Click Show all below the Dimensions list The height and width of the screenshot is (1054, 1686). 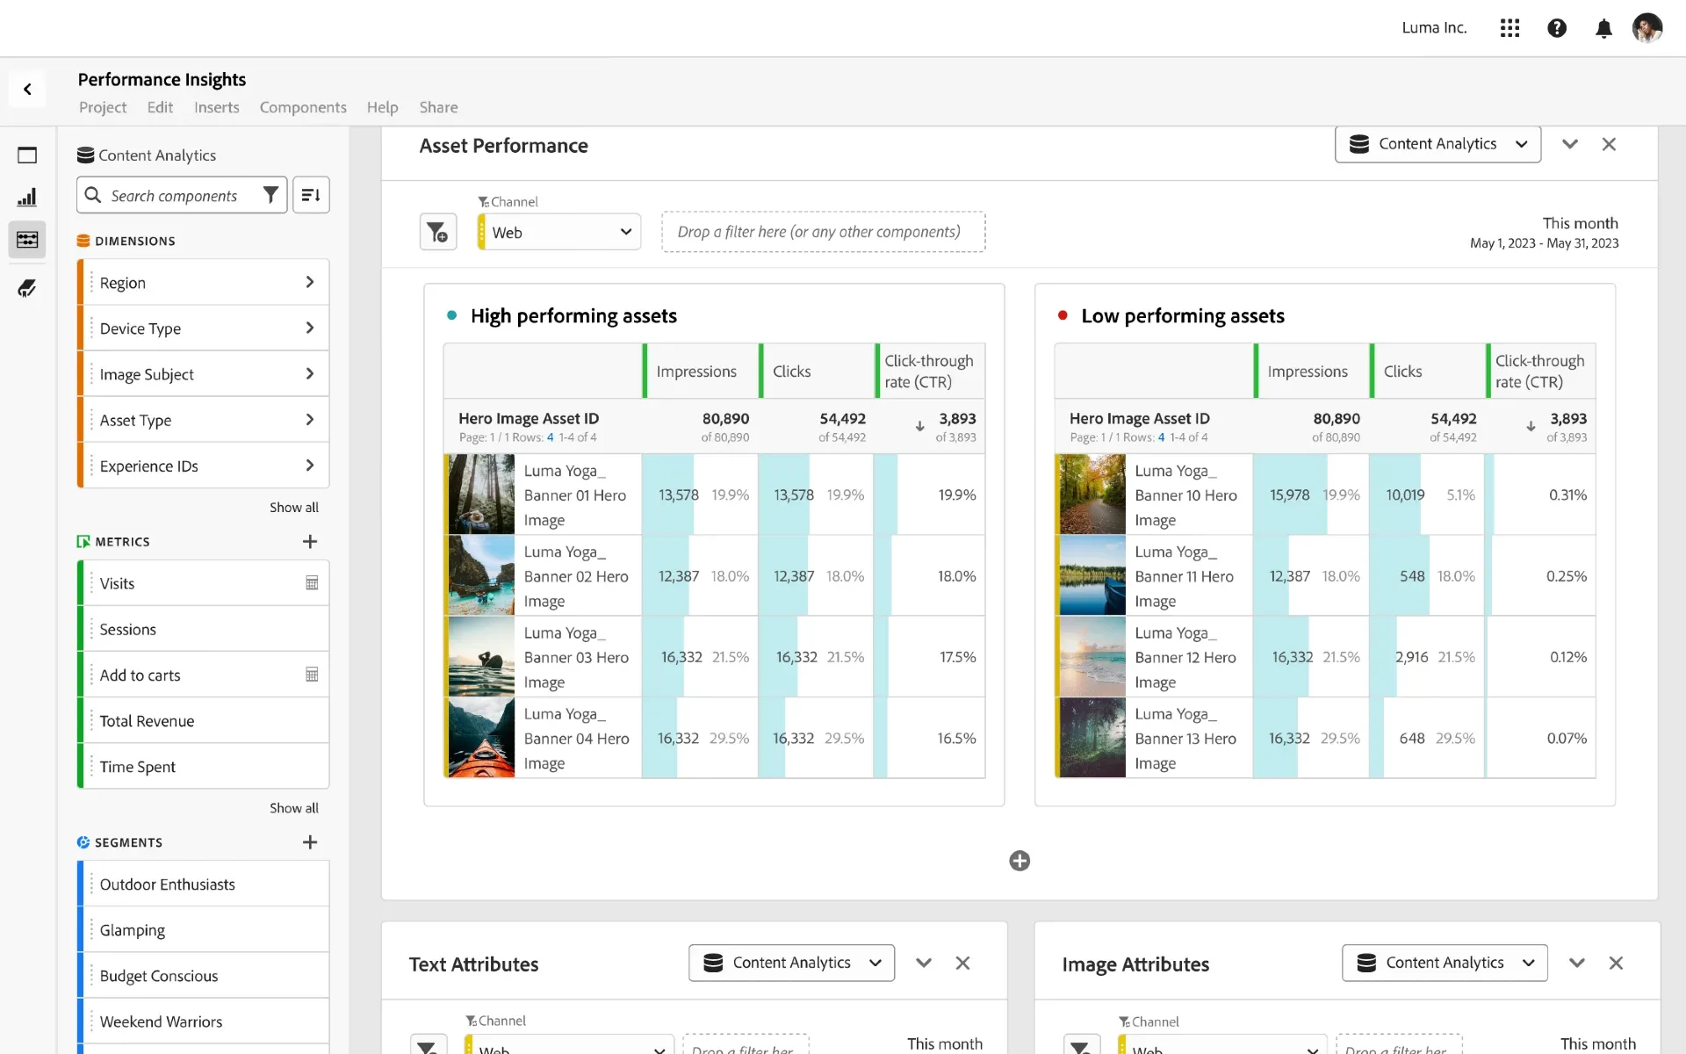pos(294,507)
